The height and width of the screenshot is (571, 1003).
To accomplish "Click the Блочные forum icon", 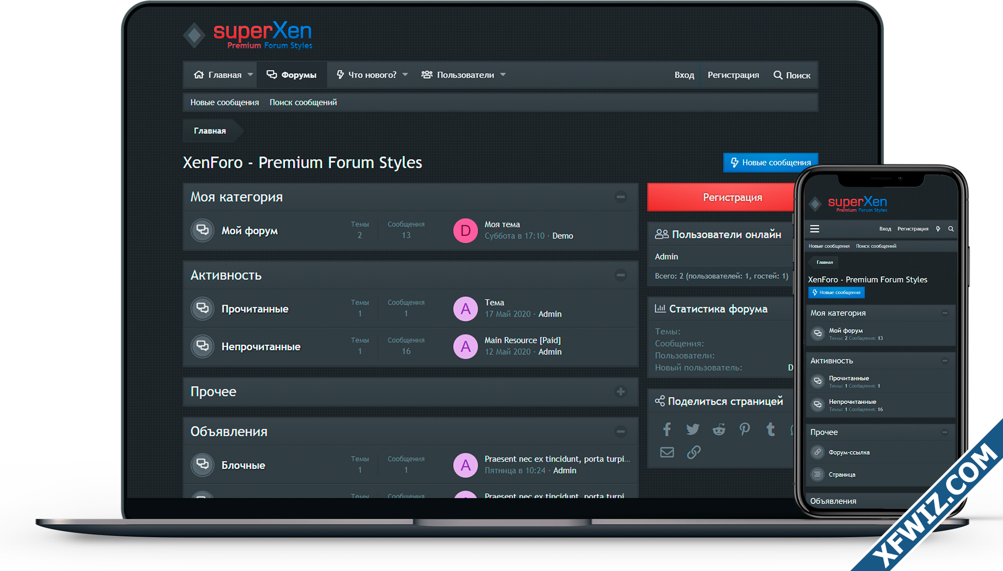I will coord(202,465).
